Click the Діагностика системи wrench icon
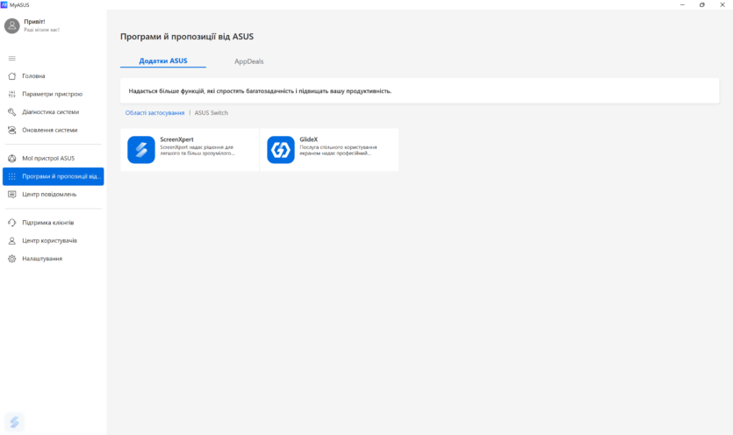The height and width of the screenshot is (435, 733). (12, 112)
